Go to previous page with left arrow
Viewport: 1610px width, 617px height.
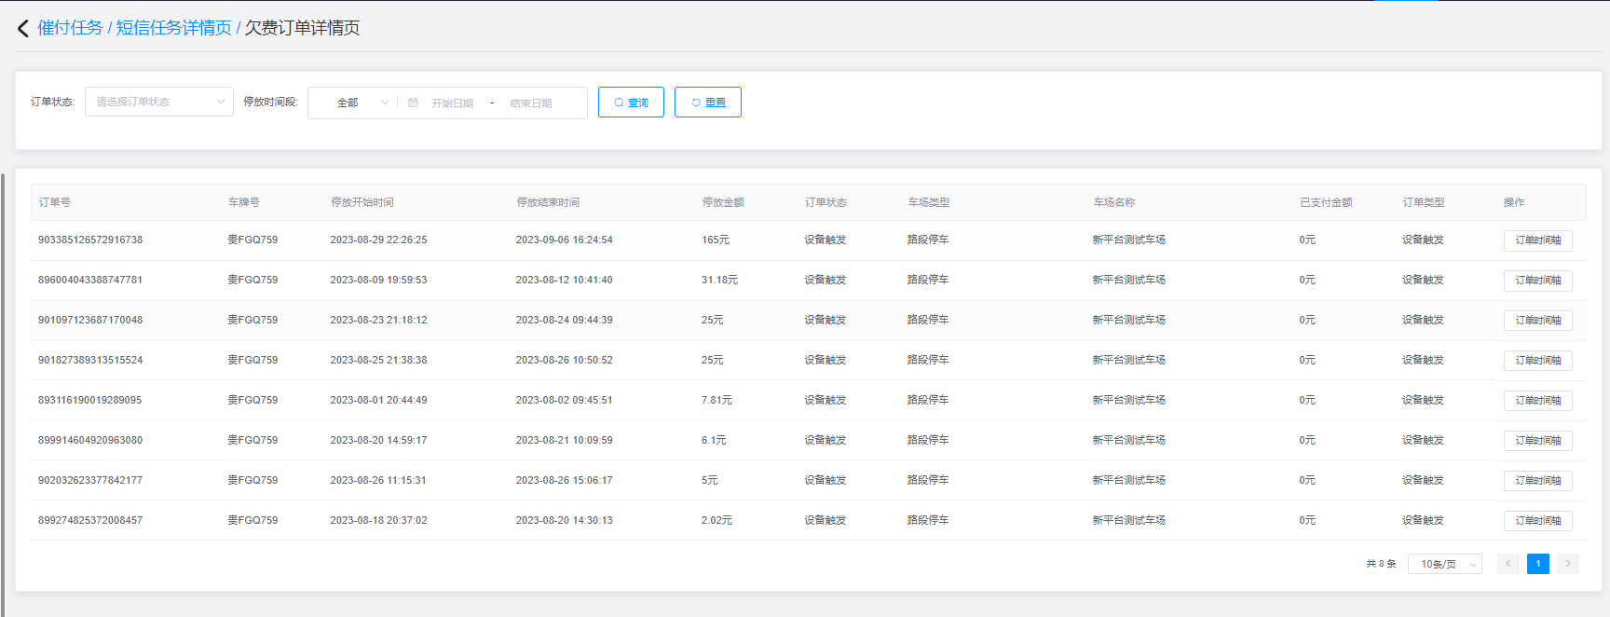[1508, 564]
